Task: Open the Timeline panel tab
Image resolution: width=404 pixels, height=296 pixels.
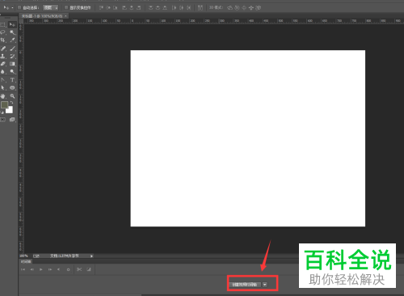Action: (x=26, y=261)
